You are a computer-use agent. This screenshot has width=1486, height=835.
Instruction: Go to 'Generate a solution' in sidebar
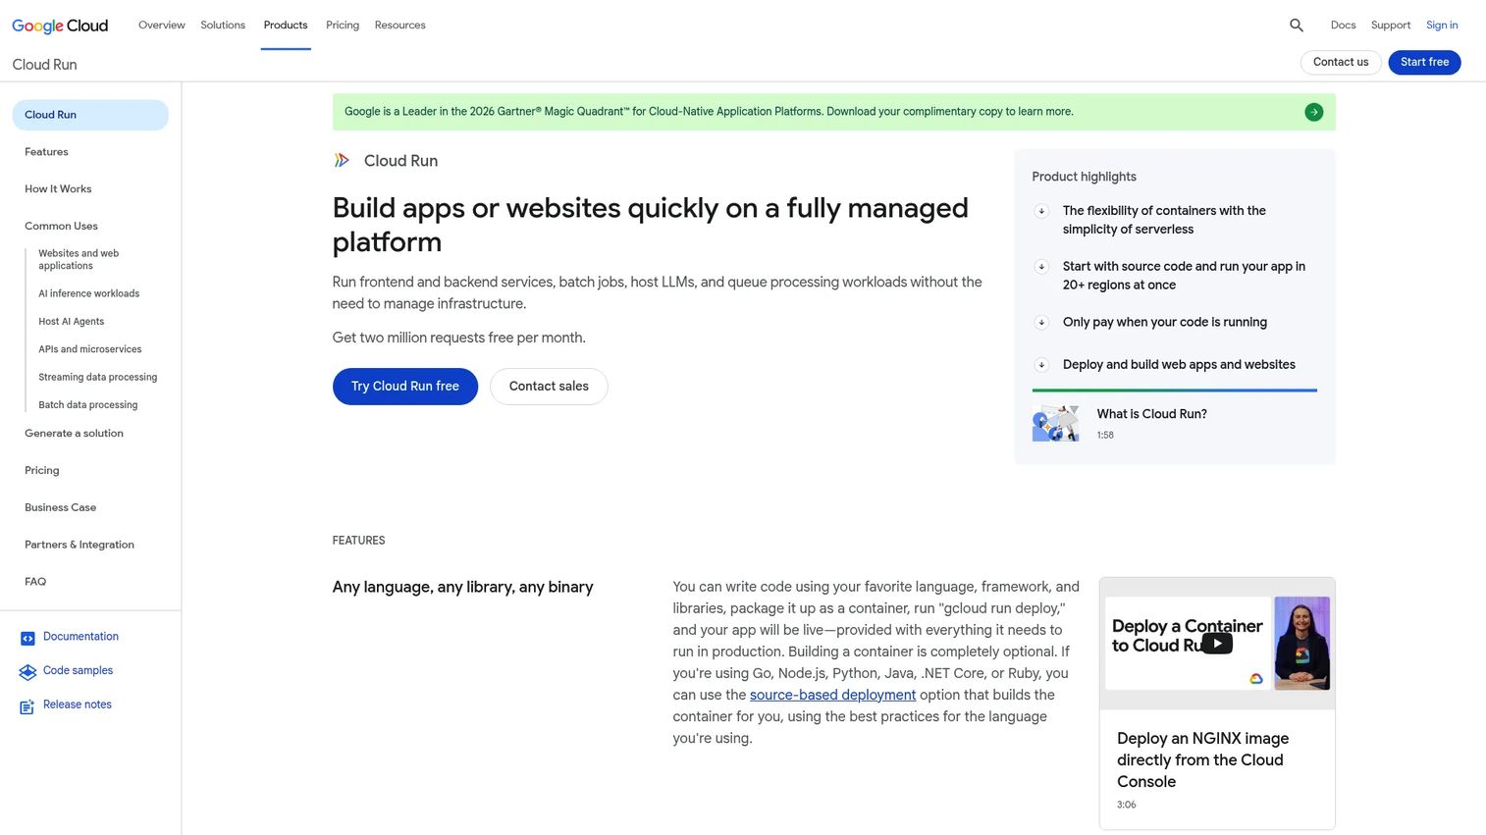click(x=74, y=434)
